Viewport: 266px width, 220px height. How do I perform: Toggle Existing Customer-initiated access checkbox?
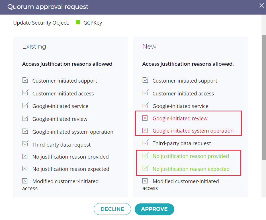[25, 93]
